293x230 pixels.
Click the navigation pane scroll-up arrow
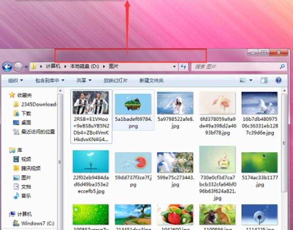tap(60, 91)
